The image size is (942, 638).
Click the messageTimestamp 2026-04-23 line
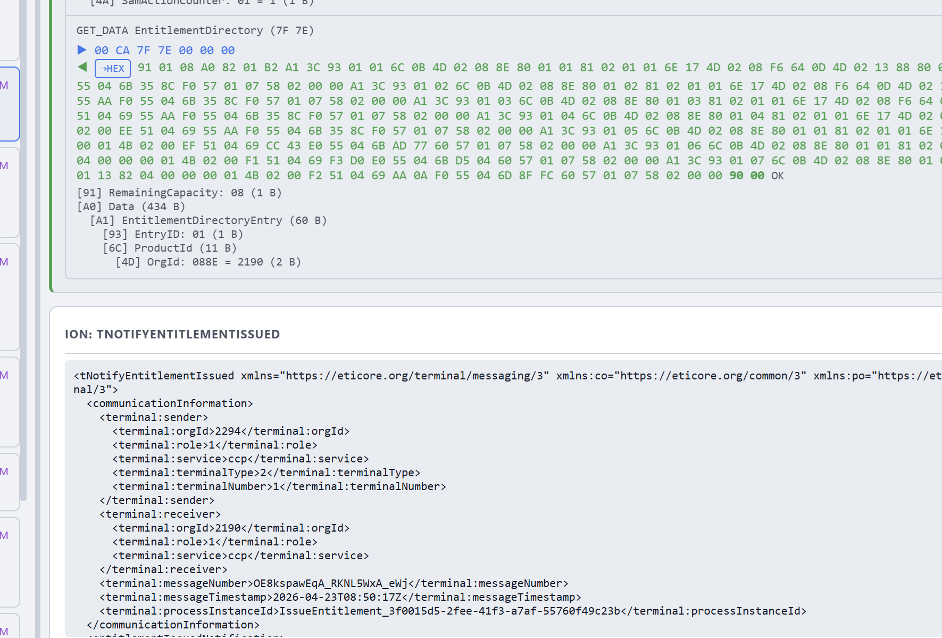340,597
